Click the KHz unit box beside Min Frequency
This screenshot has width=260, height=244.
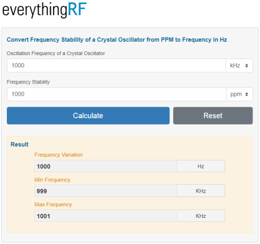coord(201,191)
